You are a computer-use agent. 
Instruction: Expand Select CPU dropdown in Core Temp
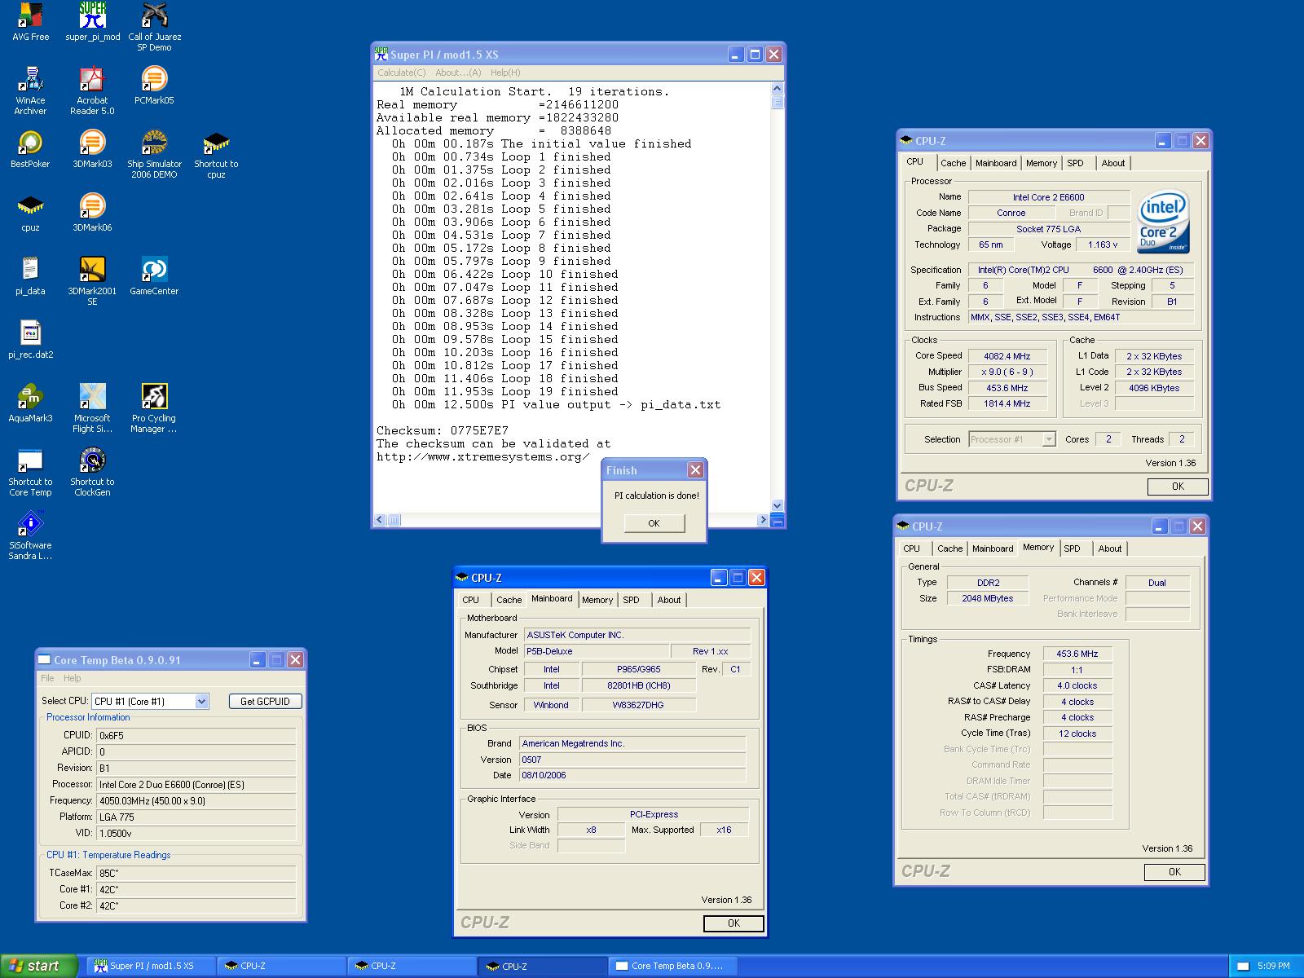202,701
